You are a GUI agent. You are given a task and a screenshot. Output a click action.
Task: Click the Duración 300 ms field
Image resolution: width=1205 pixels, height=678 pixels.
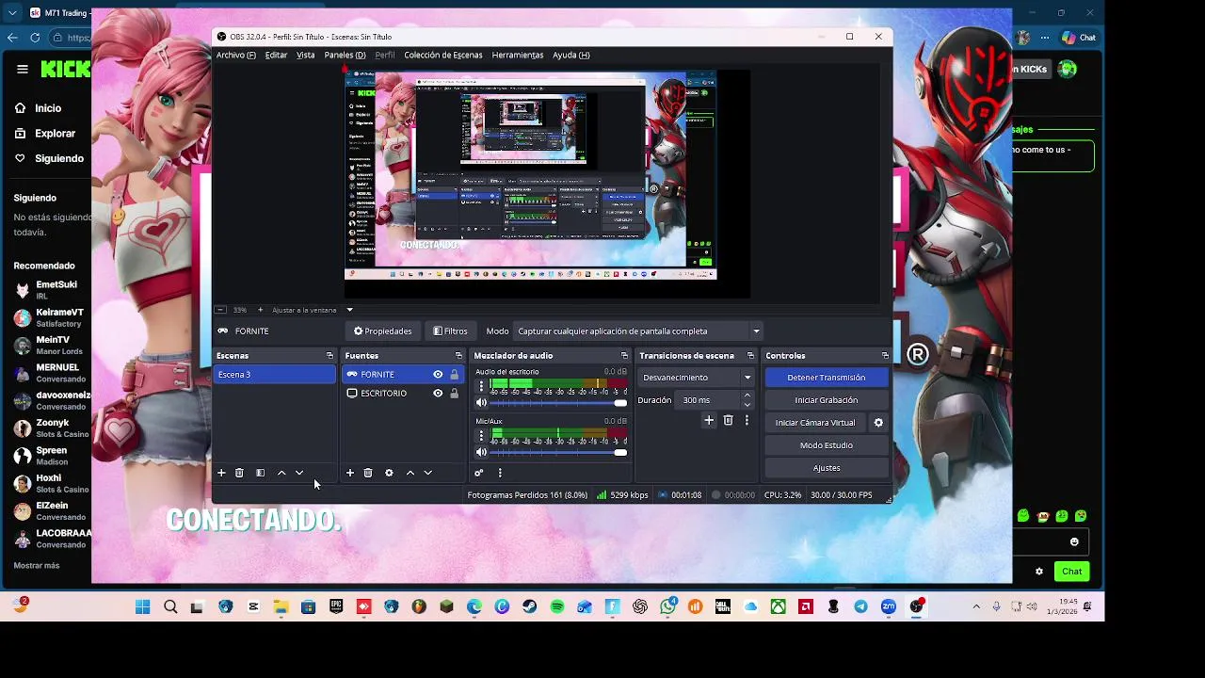(709, 400)
